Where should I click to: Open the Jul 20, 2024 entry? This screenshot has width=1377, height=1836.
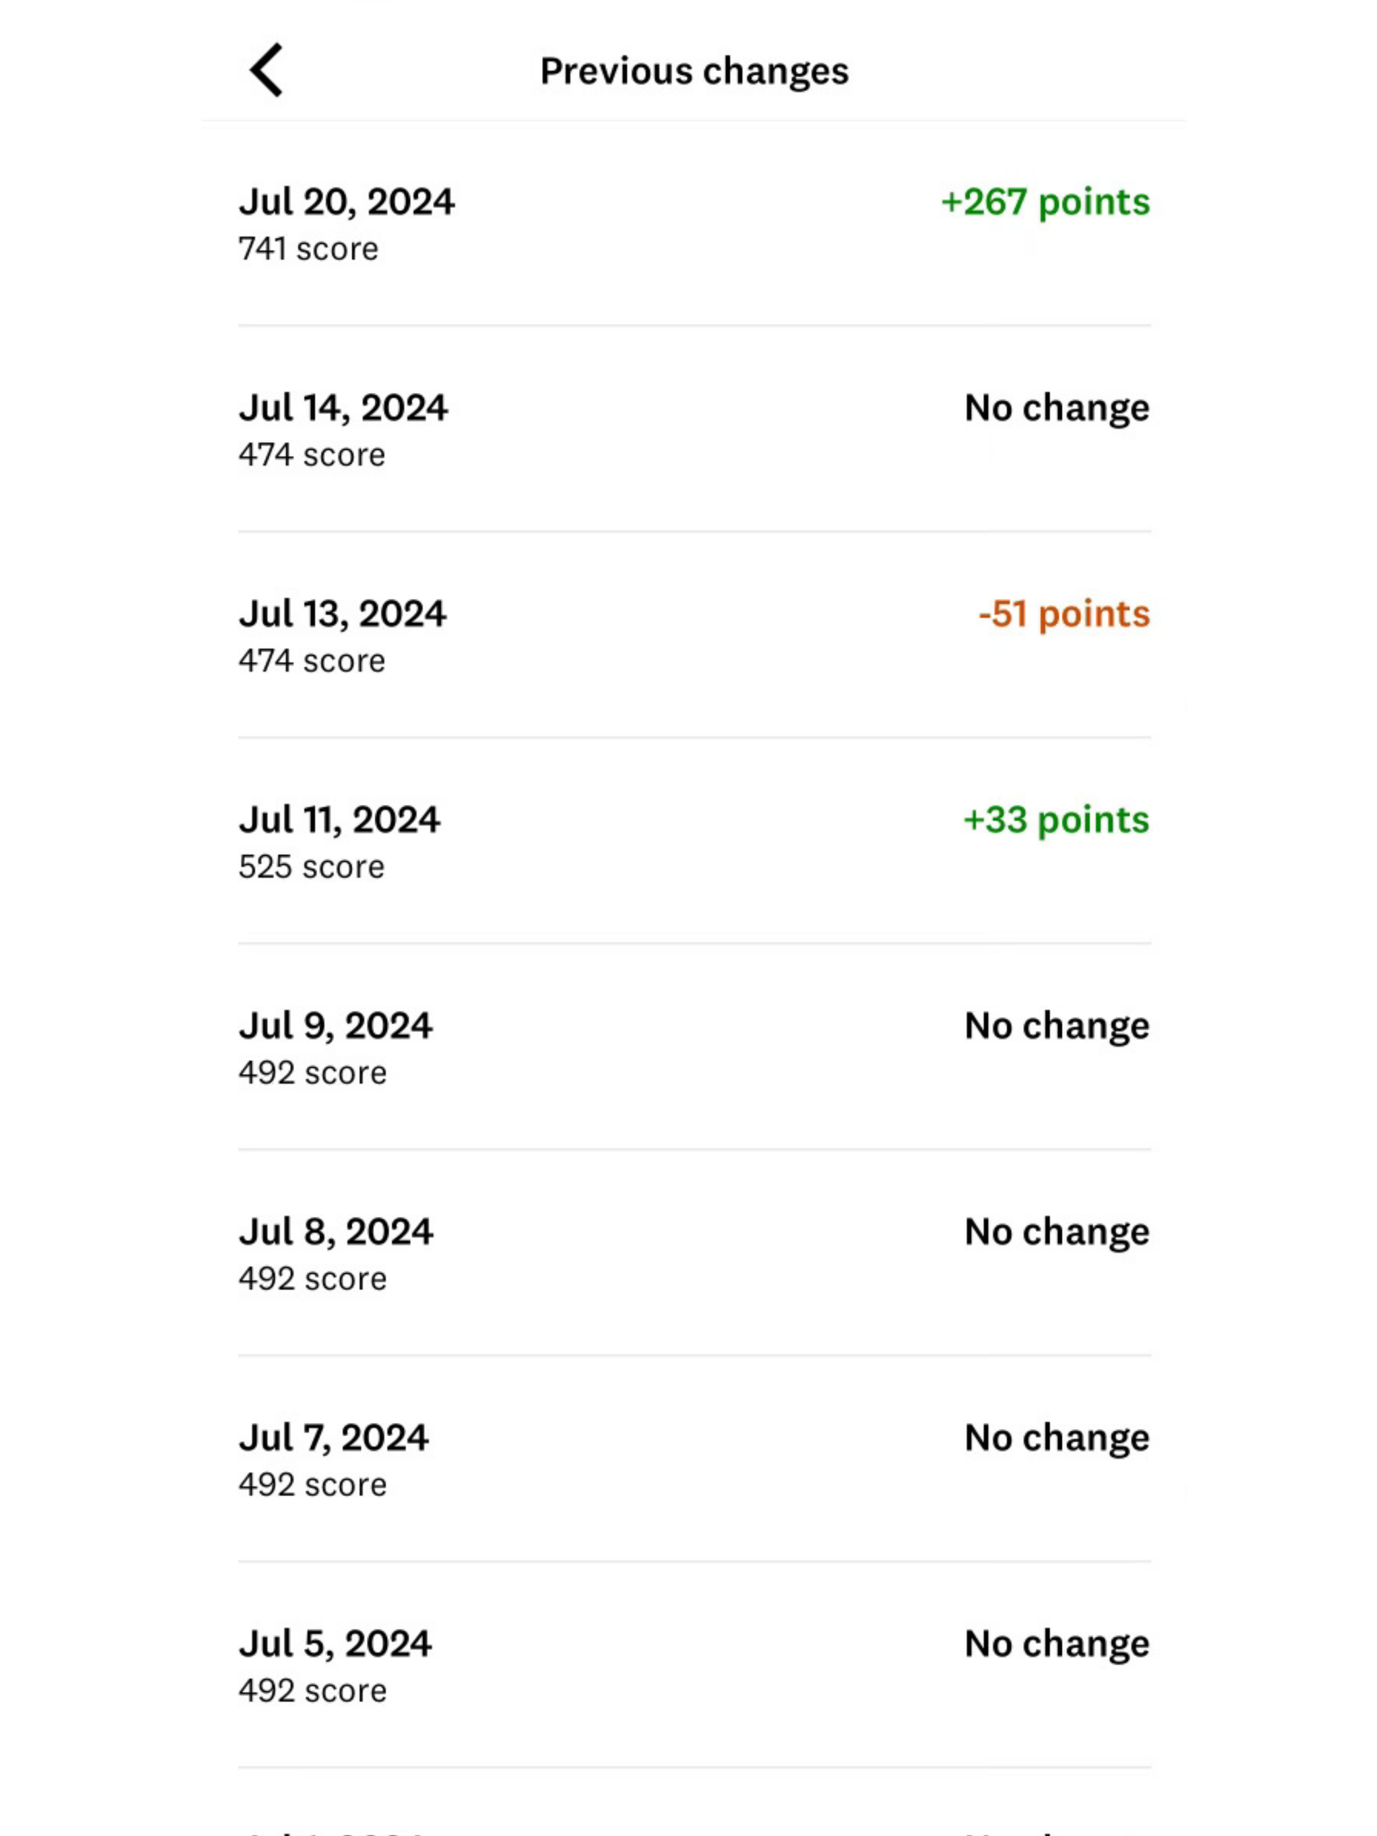(x=694, y=224)
